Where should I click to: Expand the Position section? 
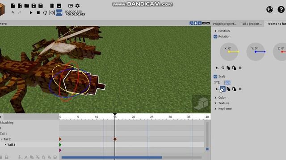coord(215,31)
